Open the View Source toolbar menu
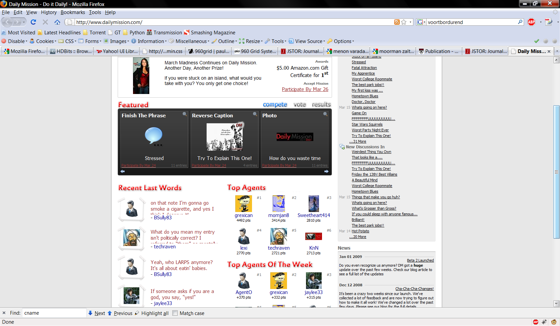 tap(307, 41)
